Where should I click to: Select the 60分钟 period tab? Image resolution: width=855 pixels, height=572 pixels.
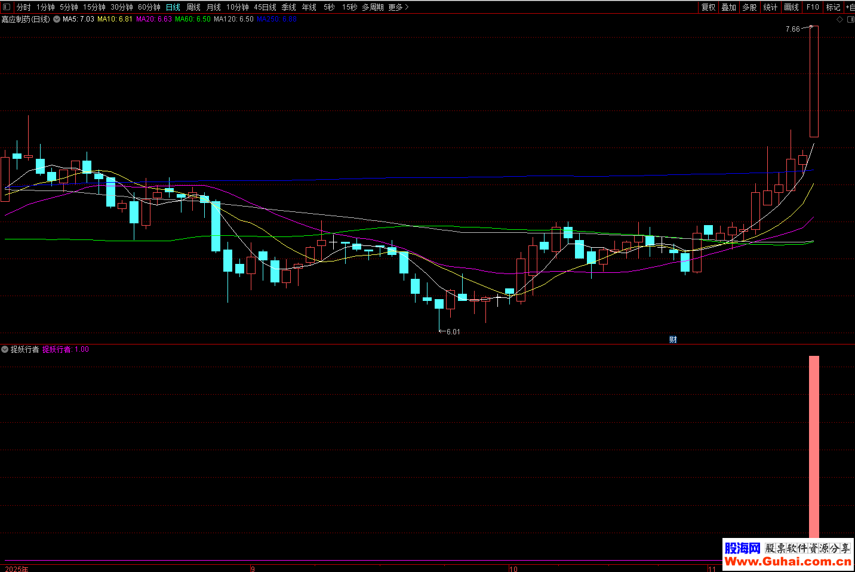point(149,7)
